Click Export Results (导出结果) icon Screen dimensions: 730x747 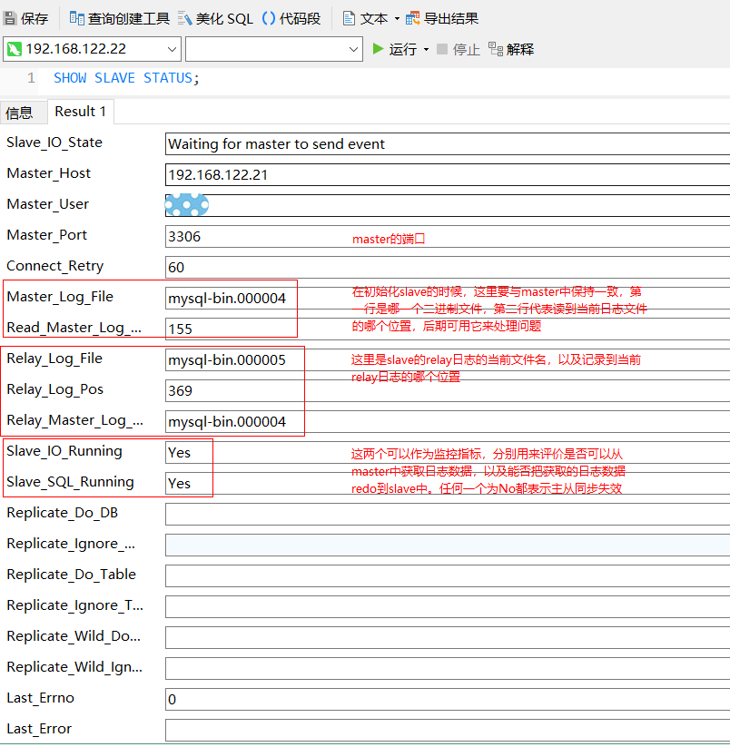point(413,18)
